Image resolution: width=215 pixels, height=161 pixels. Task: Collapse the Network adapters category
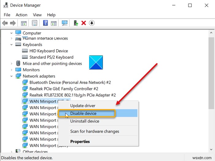pyautogui.click(x=12, y=76)
